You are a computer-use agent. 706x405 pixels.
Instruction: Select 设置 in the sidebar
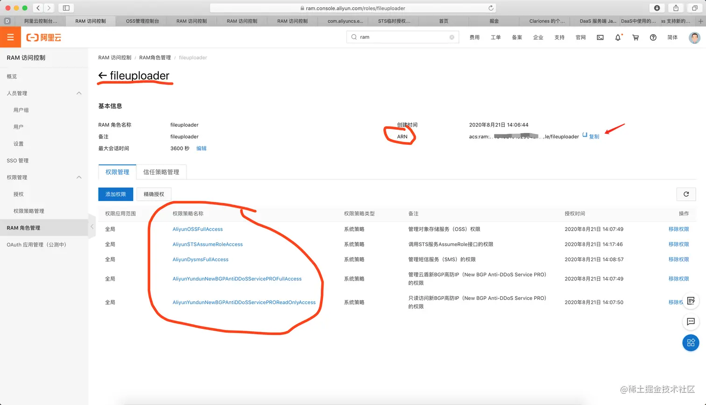tap(18, 144)
